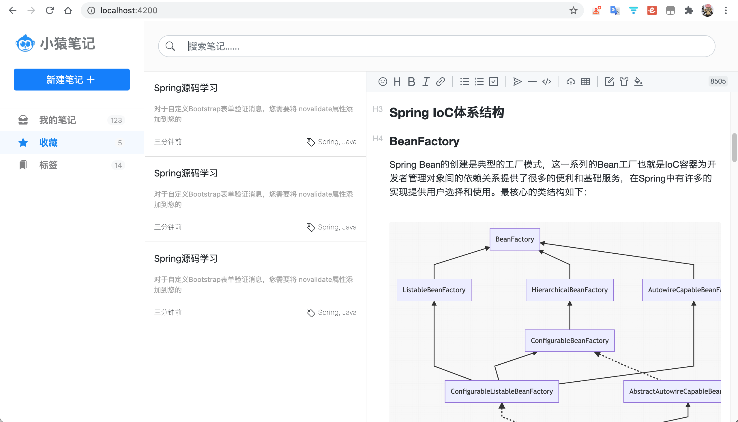Screen dimensions: 738x422
Task: Toggle italic formatting in editor toolbar
Action: (x=426, y=82)
